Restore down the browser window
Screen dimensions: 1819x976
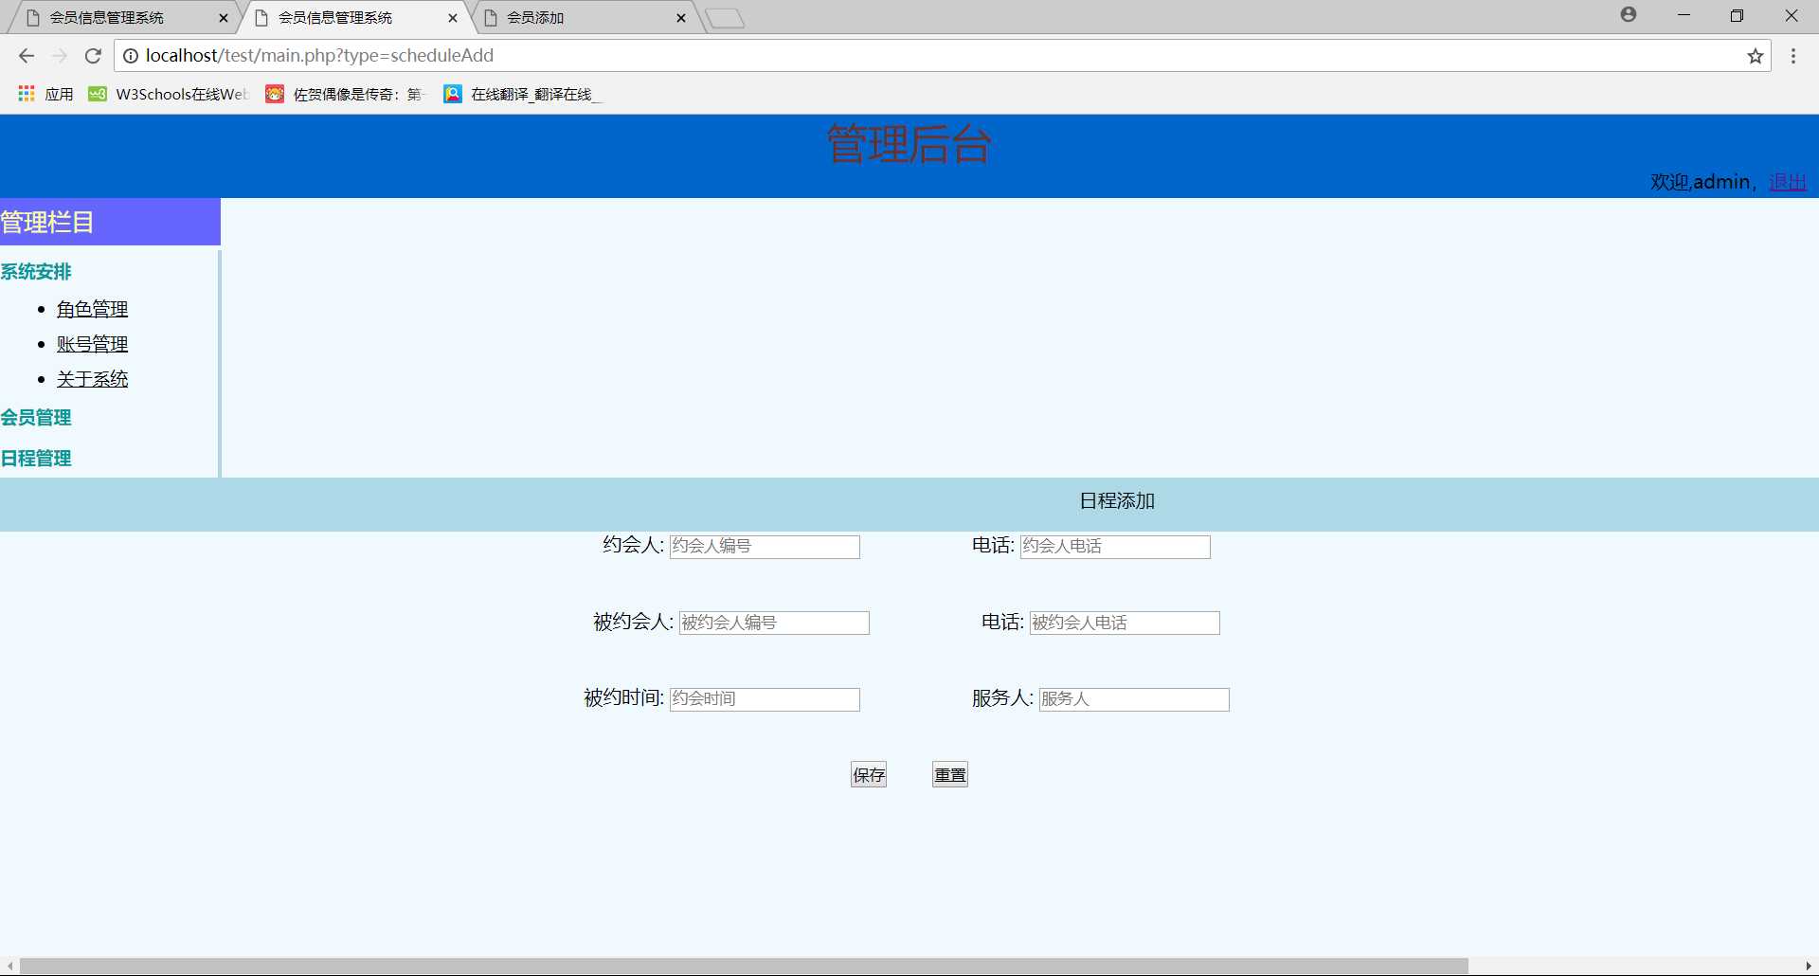pos(1737,15)
